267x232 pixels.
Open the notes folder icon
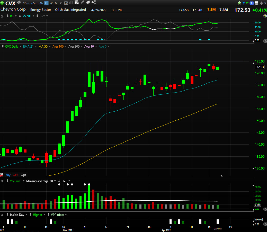tap(88, 2)
